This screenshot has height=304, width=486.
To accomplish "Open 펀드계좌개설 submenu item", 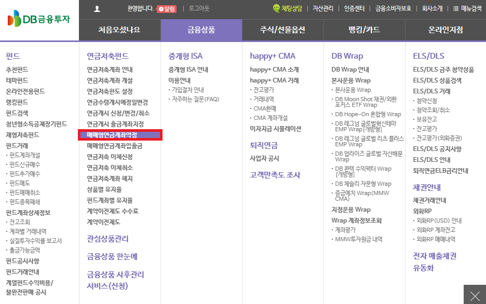I will tap(25, 155).
